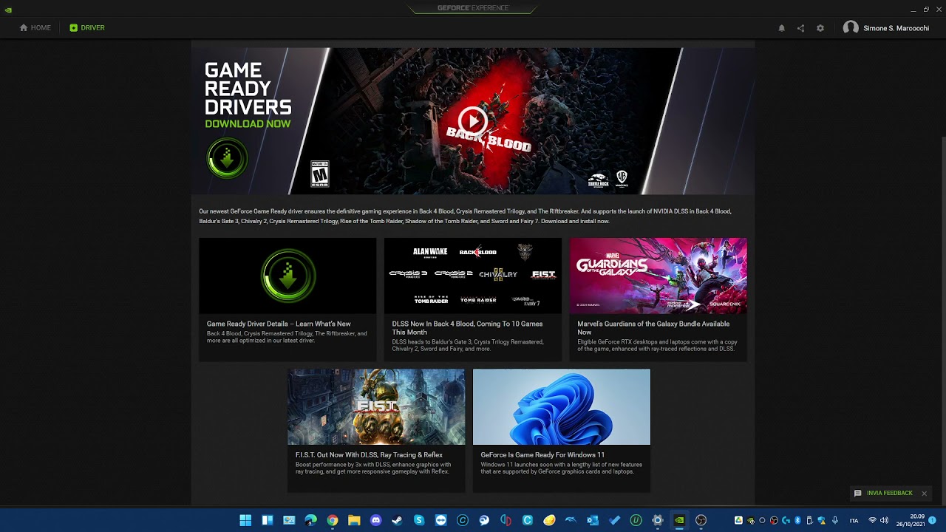This screenshot has width=946, height=532.
Task: Open F.I.S.T. game artwork thumbnail
Action: (x=376, y=407)
